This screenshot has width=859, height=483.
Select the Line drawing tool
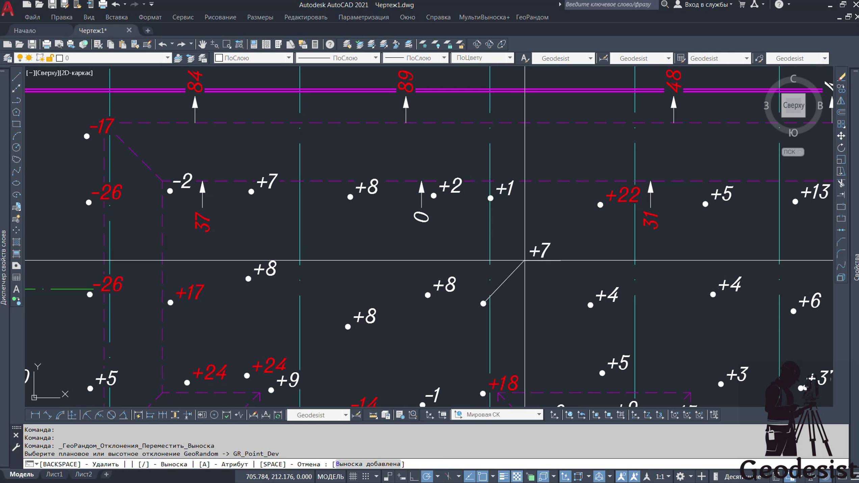click(16, 76)
